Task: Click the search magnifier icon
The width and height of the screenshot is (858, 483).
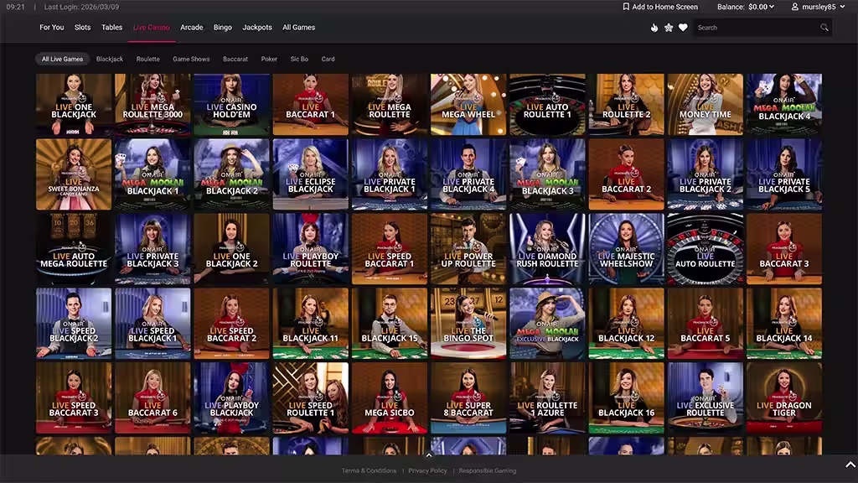Action: (824, 28)
